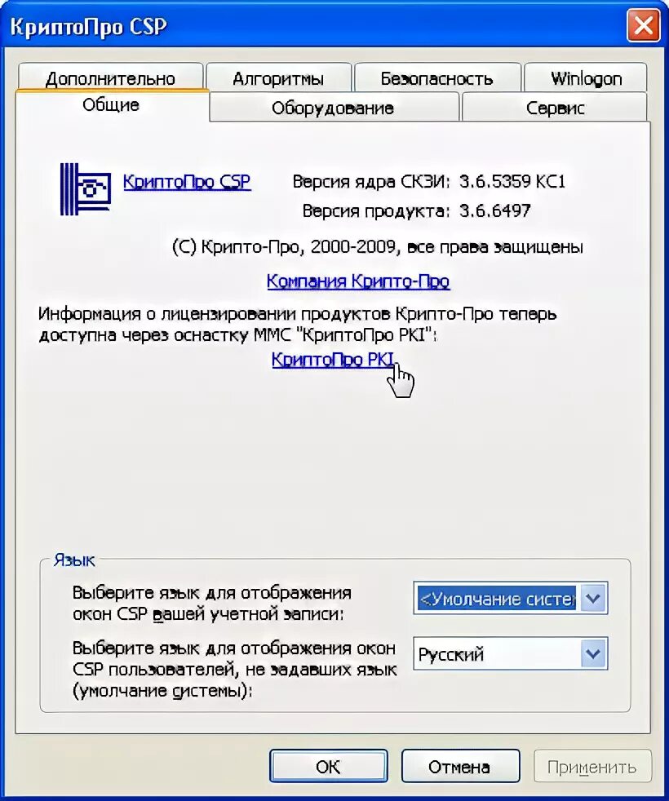The width and height of the screenshot is (669, 801).
Task: Click the Версия продукта label
Action: point(375,210)
